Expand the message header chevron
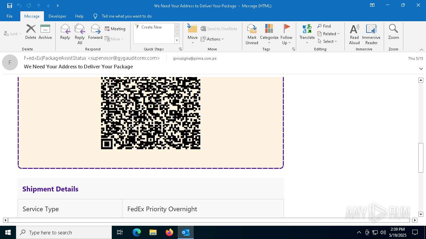 (421, 69)
